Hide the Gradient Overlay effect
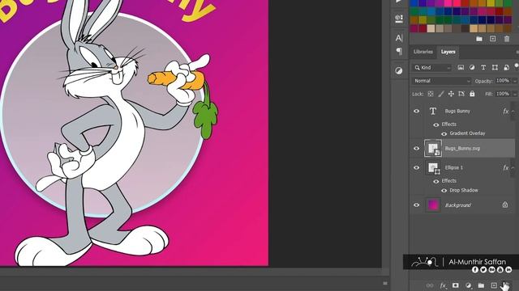This screenshot has height=291, width=519. [x=444, y=133]
